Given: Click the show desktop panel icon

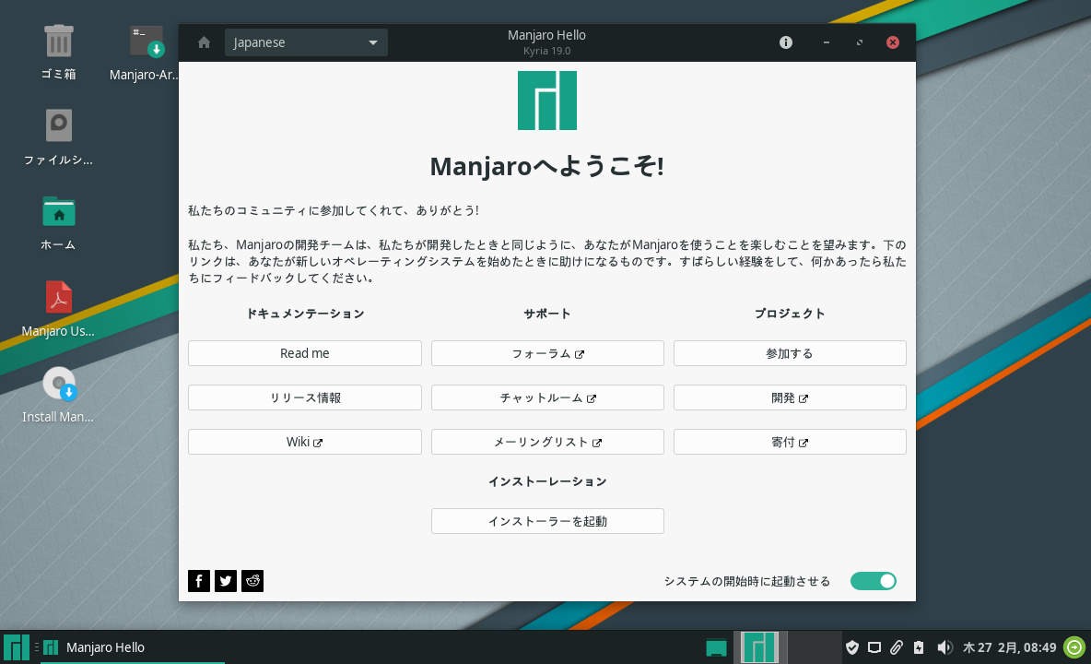Looking at the screenshot, I should [x=716, y=647].
